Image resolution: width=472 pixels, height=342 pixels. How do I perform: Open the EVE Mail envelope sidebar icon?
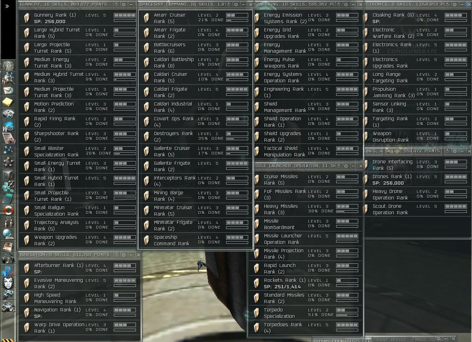click(8, 90)
